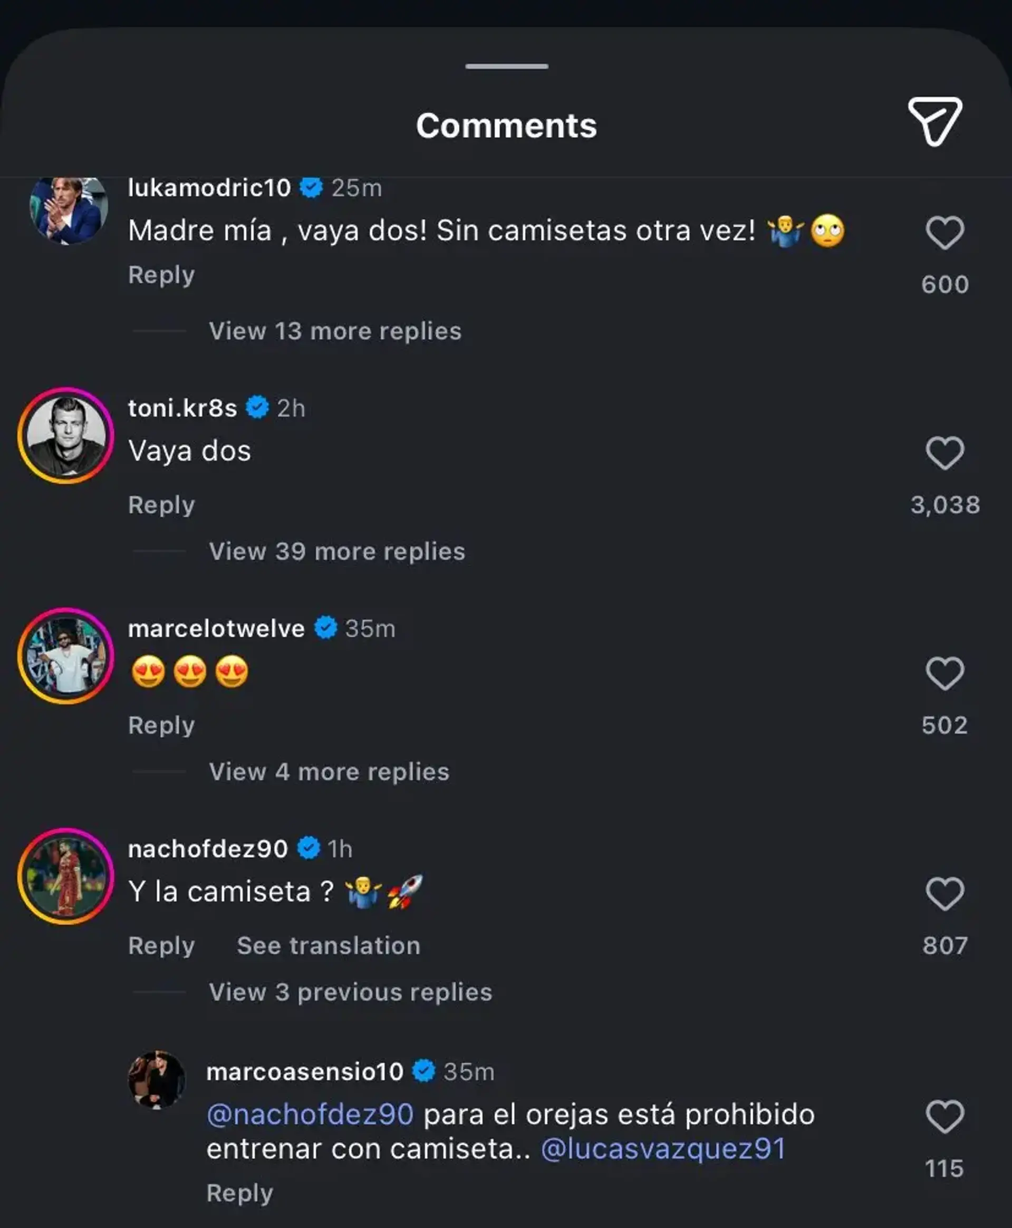Grab the sheet drag handle above Comments

[506, 66]
